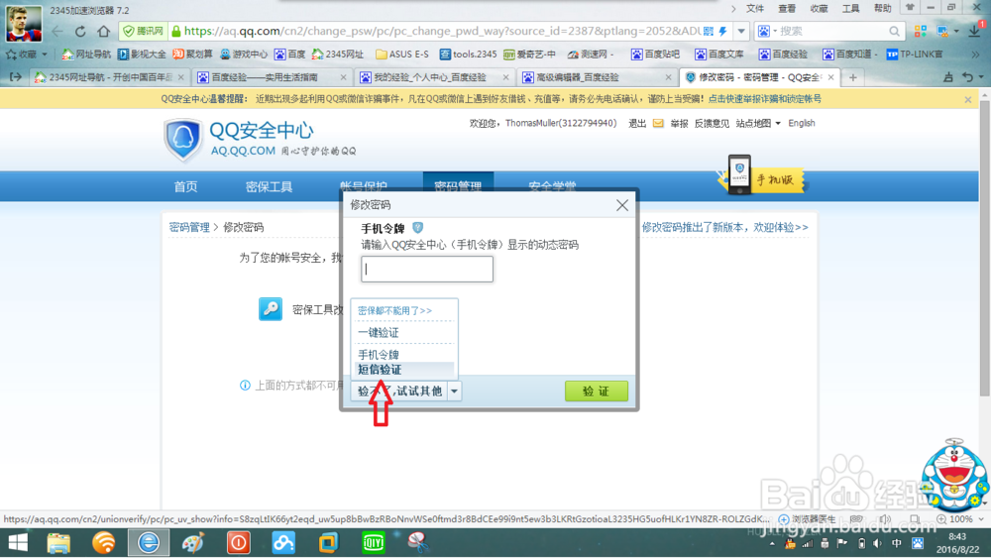Open 文件 menu
This screenshot has height=560, width=991.
pyautogui.click(x=754, y=8)
